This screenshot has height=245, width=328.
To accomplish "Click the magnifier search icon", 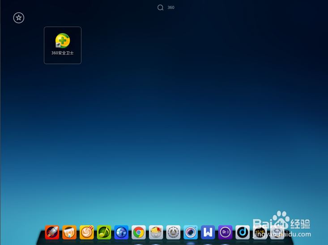I will click(x=160, y=8).
